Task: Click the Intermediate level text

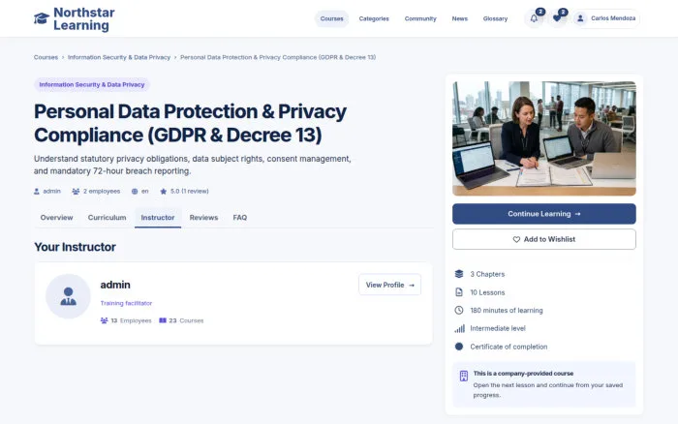Action: [x=498, y=328]
